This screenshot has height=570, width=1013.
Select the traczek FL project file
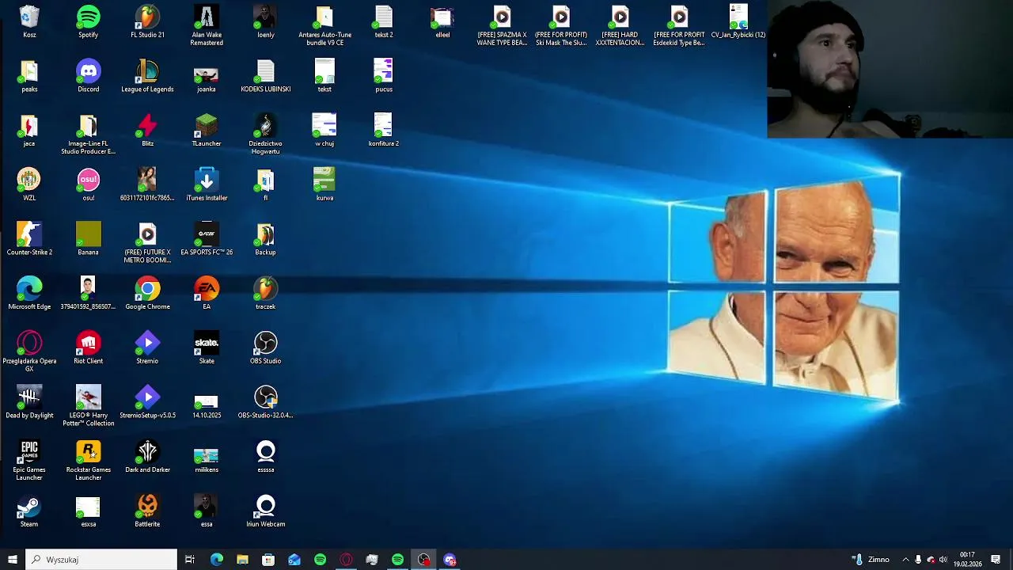(265, 294)
